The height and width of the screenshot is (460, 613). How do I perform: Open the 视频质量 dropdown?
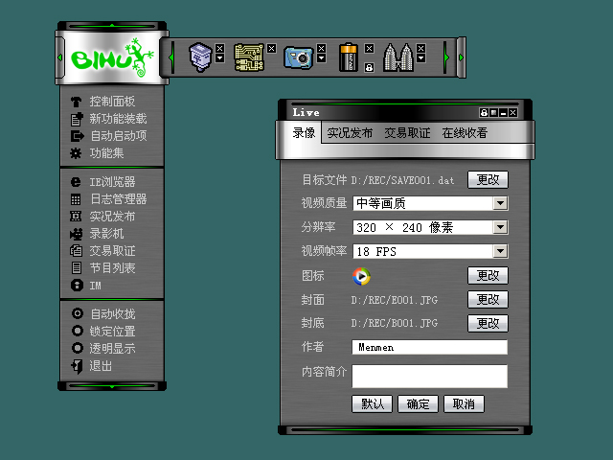click(x=500, y=203)
